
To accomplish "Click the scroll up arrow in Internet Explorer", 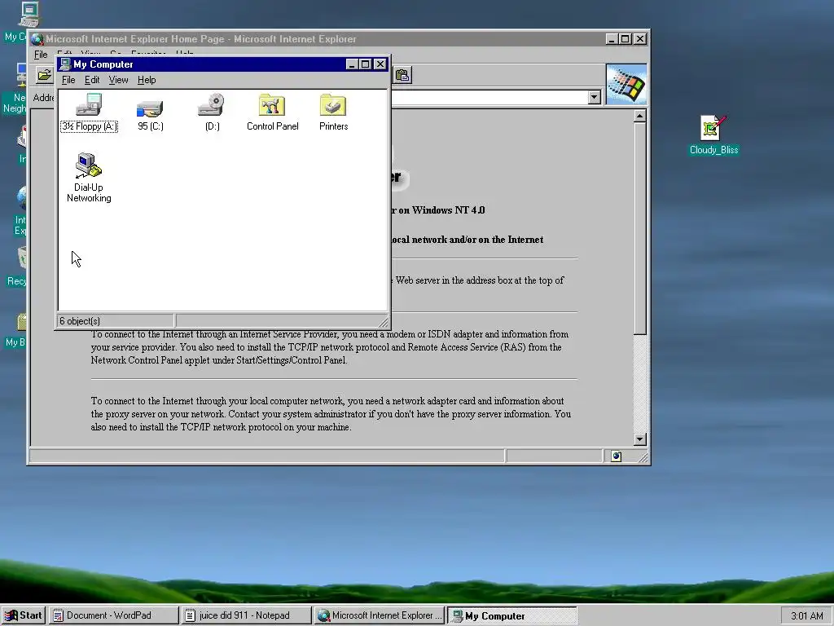I will click(x=640, y=116).
